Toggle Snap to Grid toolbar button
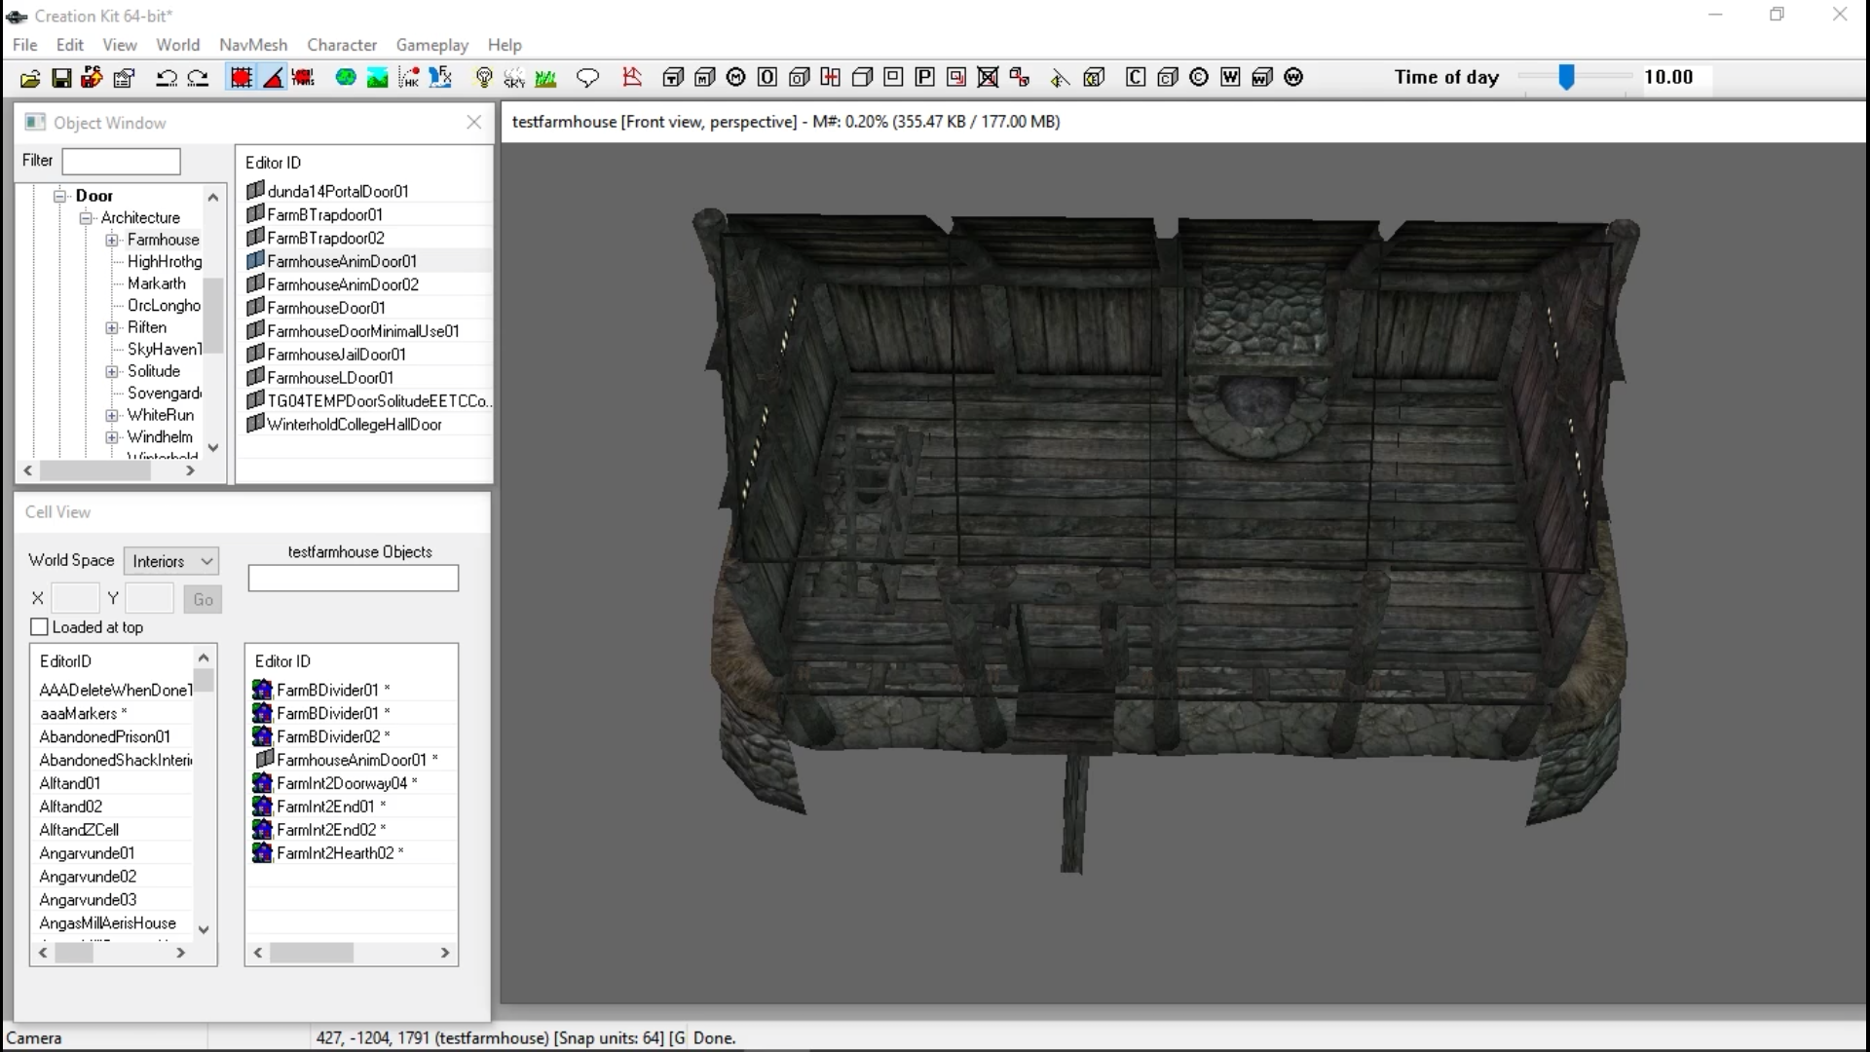1870x1052 pixels. 241,78
